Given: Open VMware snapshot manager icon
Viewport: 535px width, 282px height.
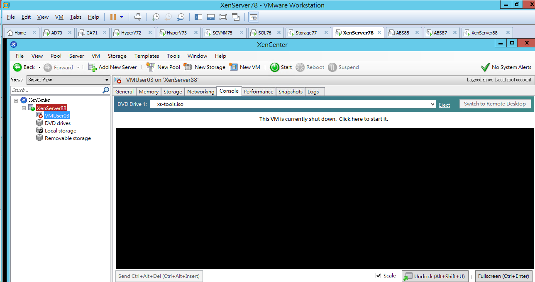Looking at the screenshot, I should (x=181, y=17).
